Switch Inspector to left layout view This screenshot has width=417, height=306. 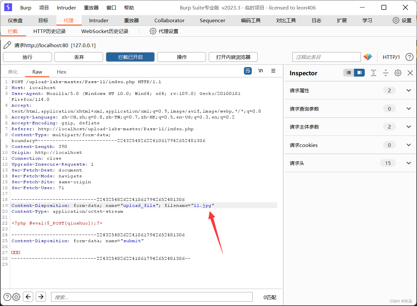point(349,73)
